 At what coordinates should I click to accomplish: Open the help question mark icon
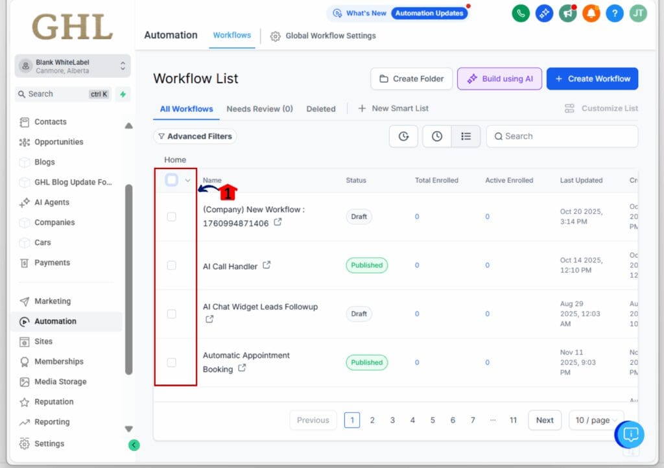614,13
